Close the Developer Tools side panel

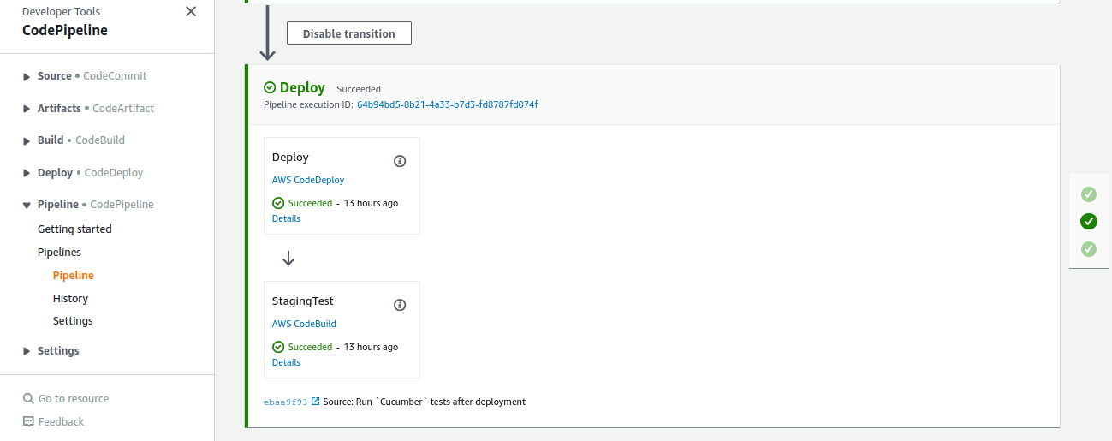[191, 12]
